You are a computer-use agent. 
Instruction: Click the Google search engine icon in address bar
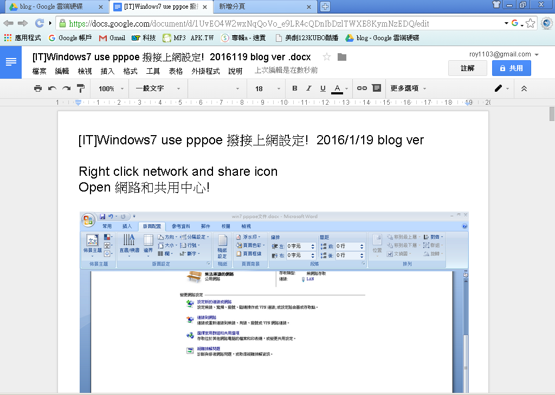[515, 23]
